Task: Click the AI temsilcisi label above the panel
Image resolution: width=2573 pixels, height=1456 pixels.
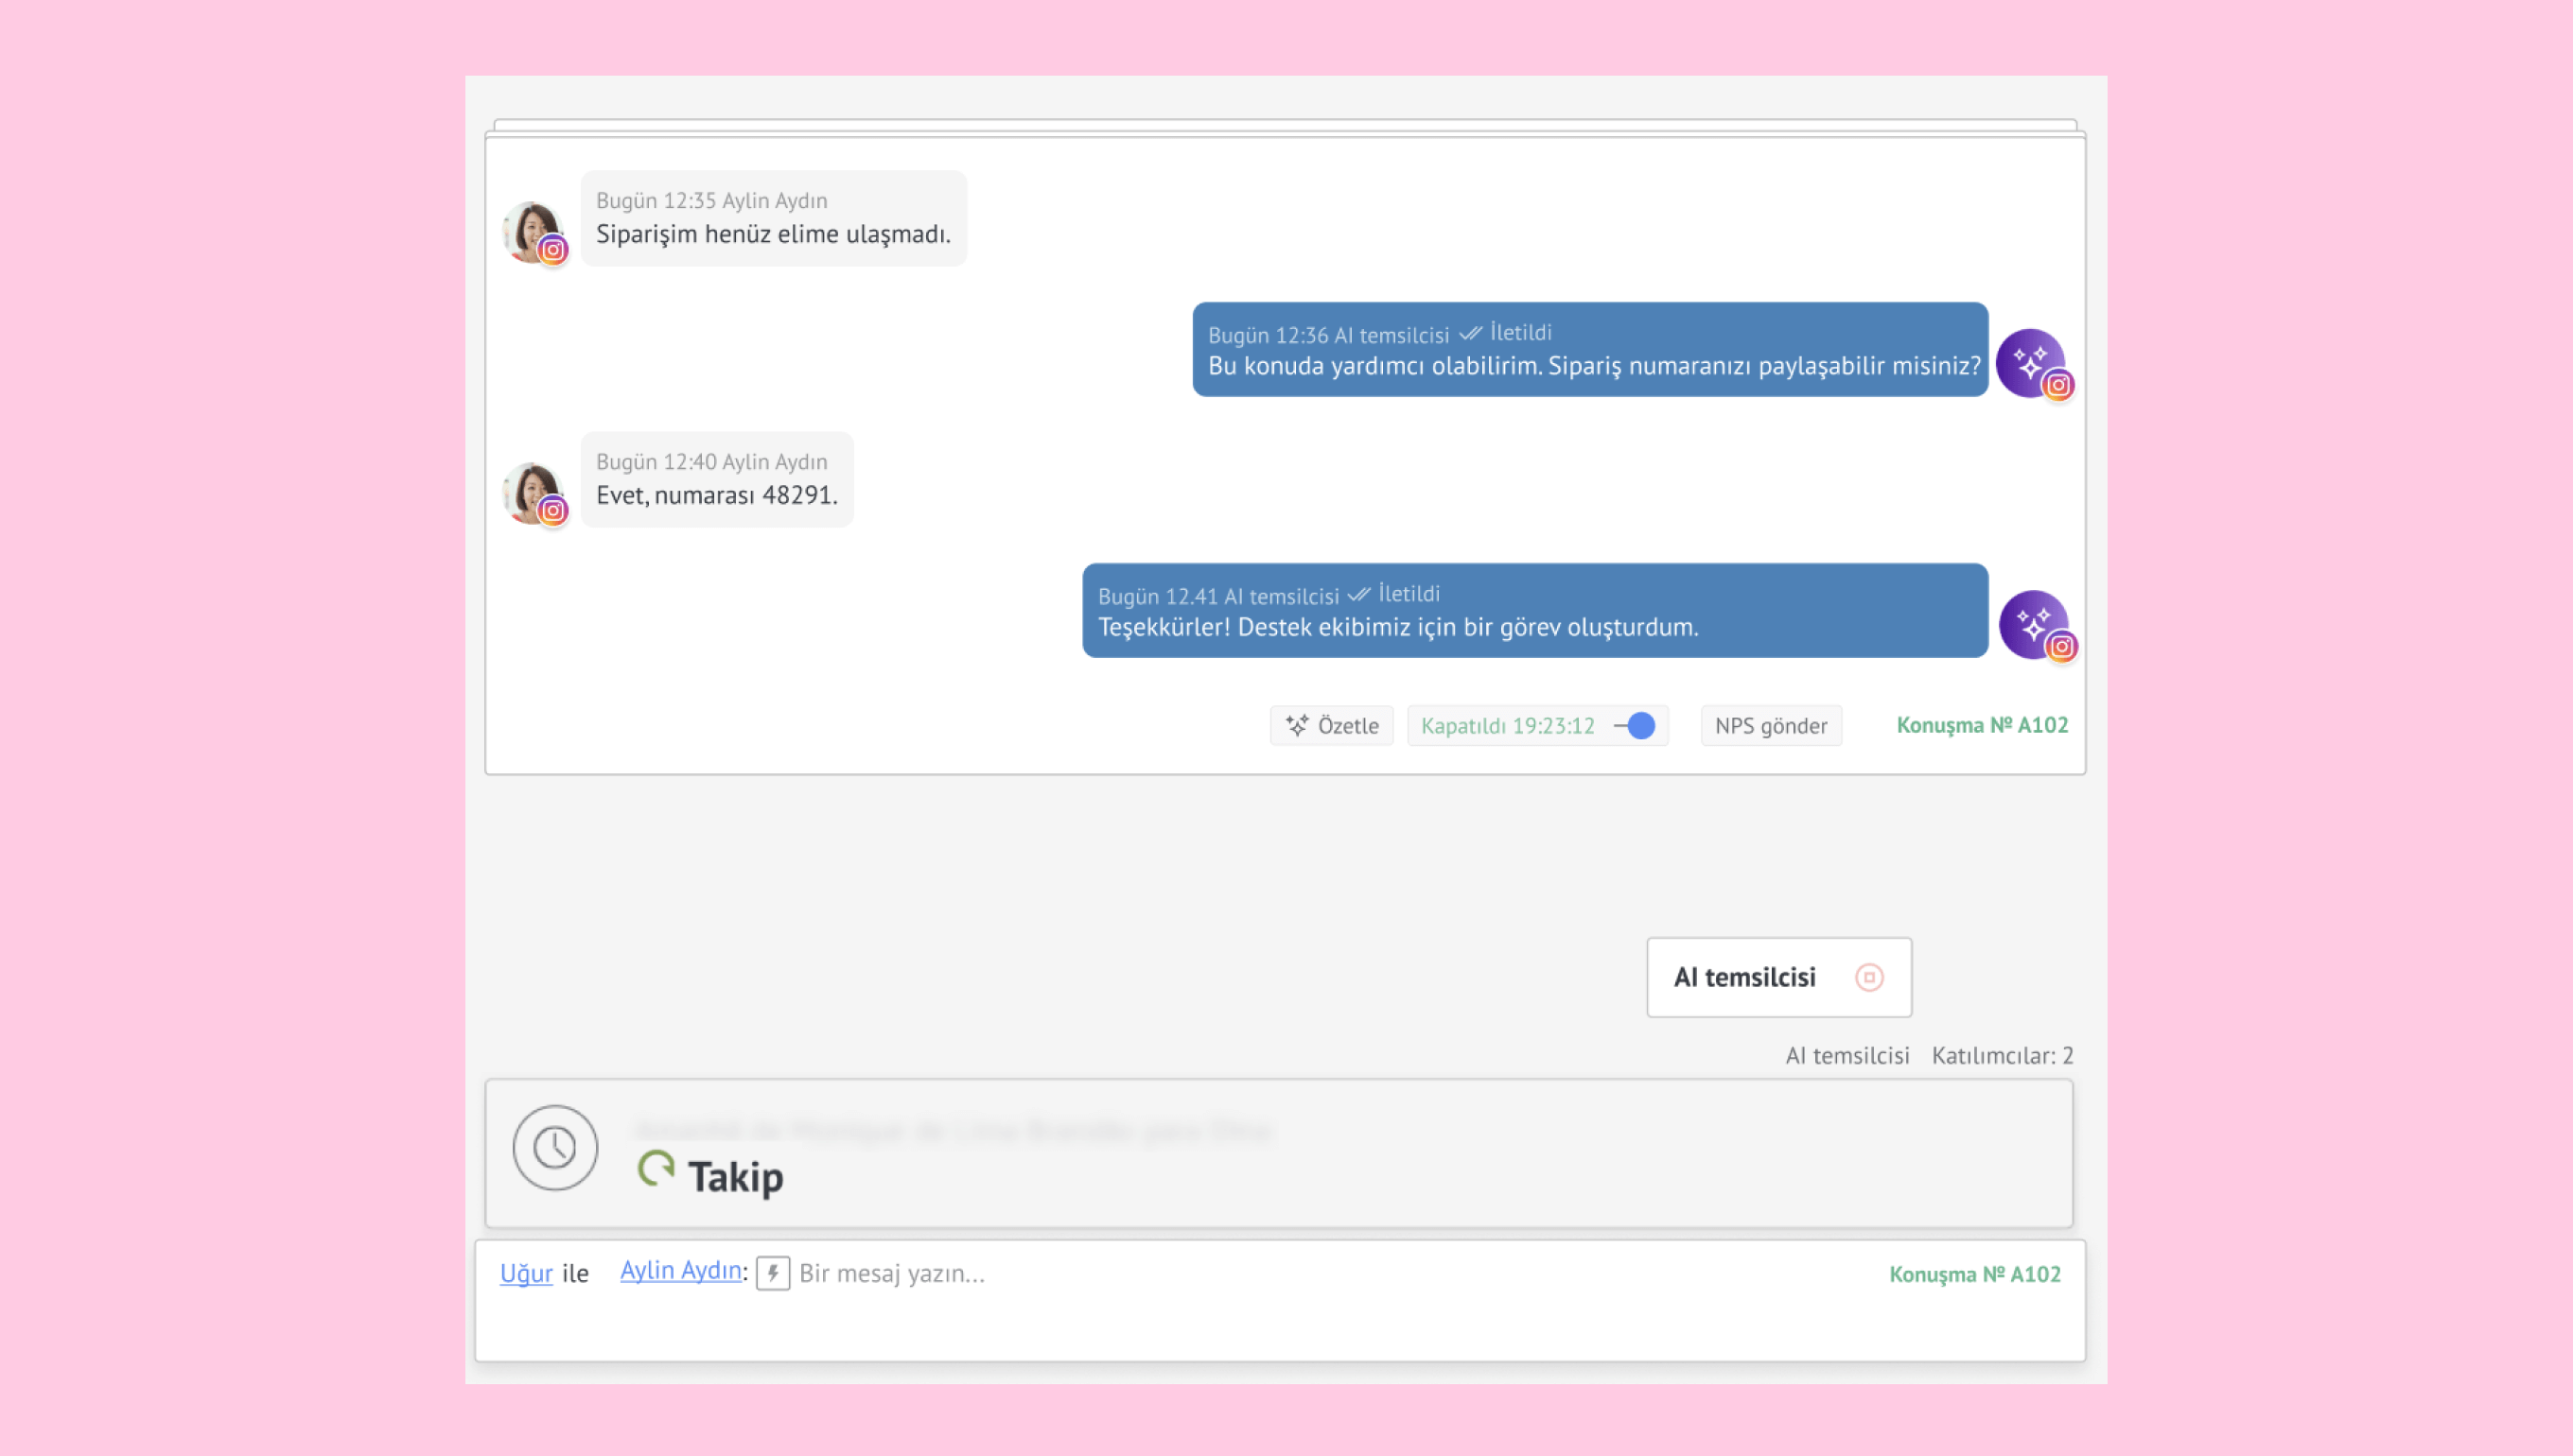Action: coord(1847,1055)
